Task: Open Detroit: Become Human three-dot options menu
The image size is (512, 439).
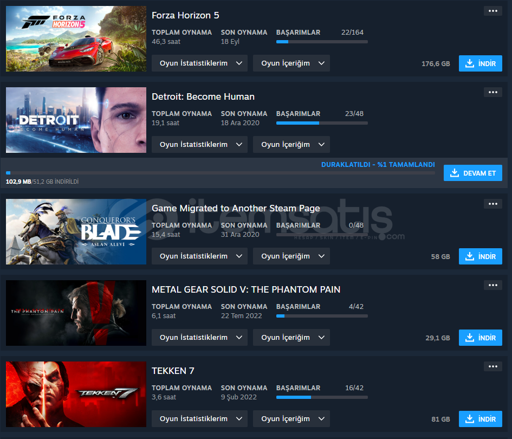Action: 492,92
